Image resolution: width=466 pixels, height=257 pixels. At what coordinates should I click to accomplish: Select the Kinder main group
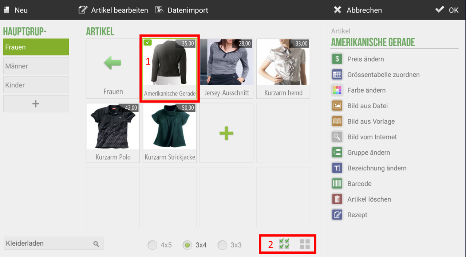point(36,85)
